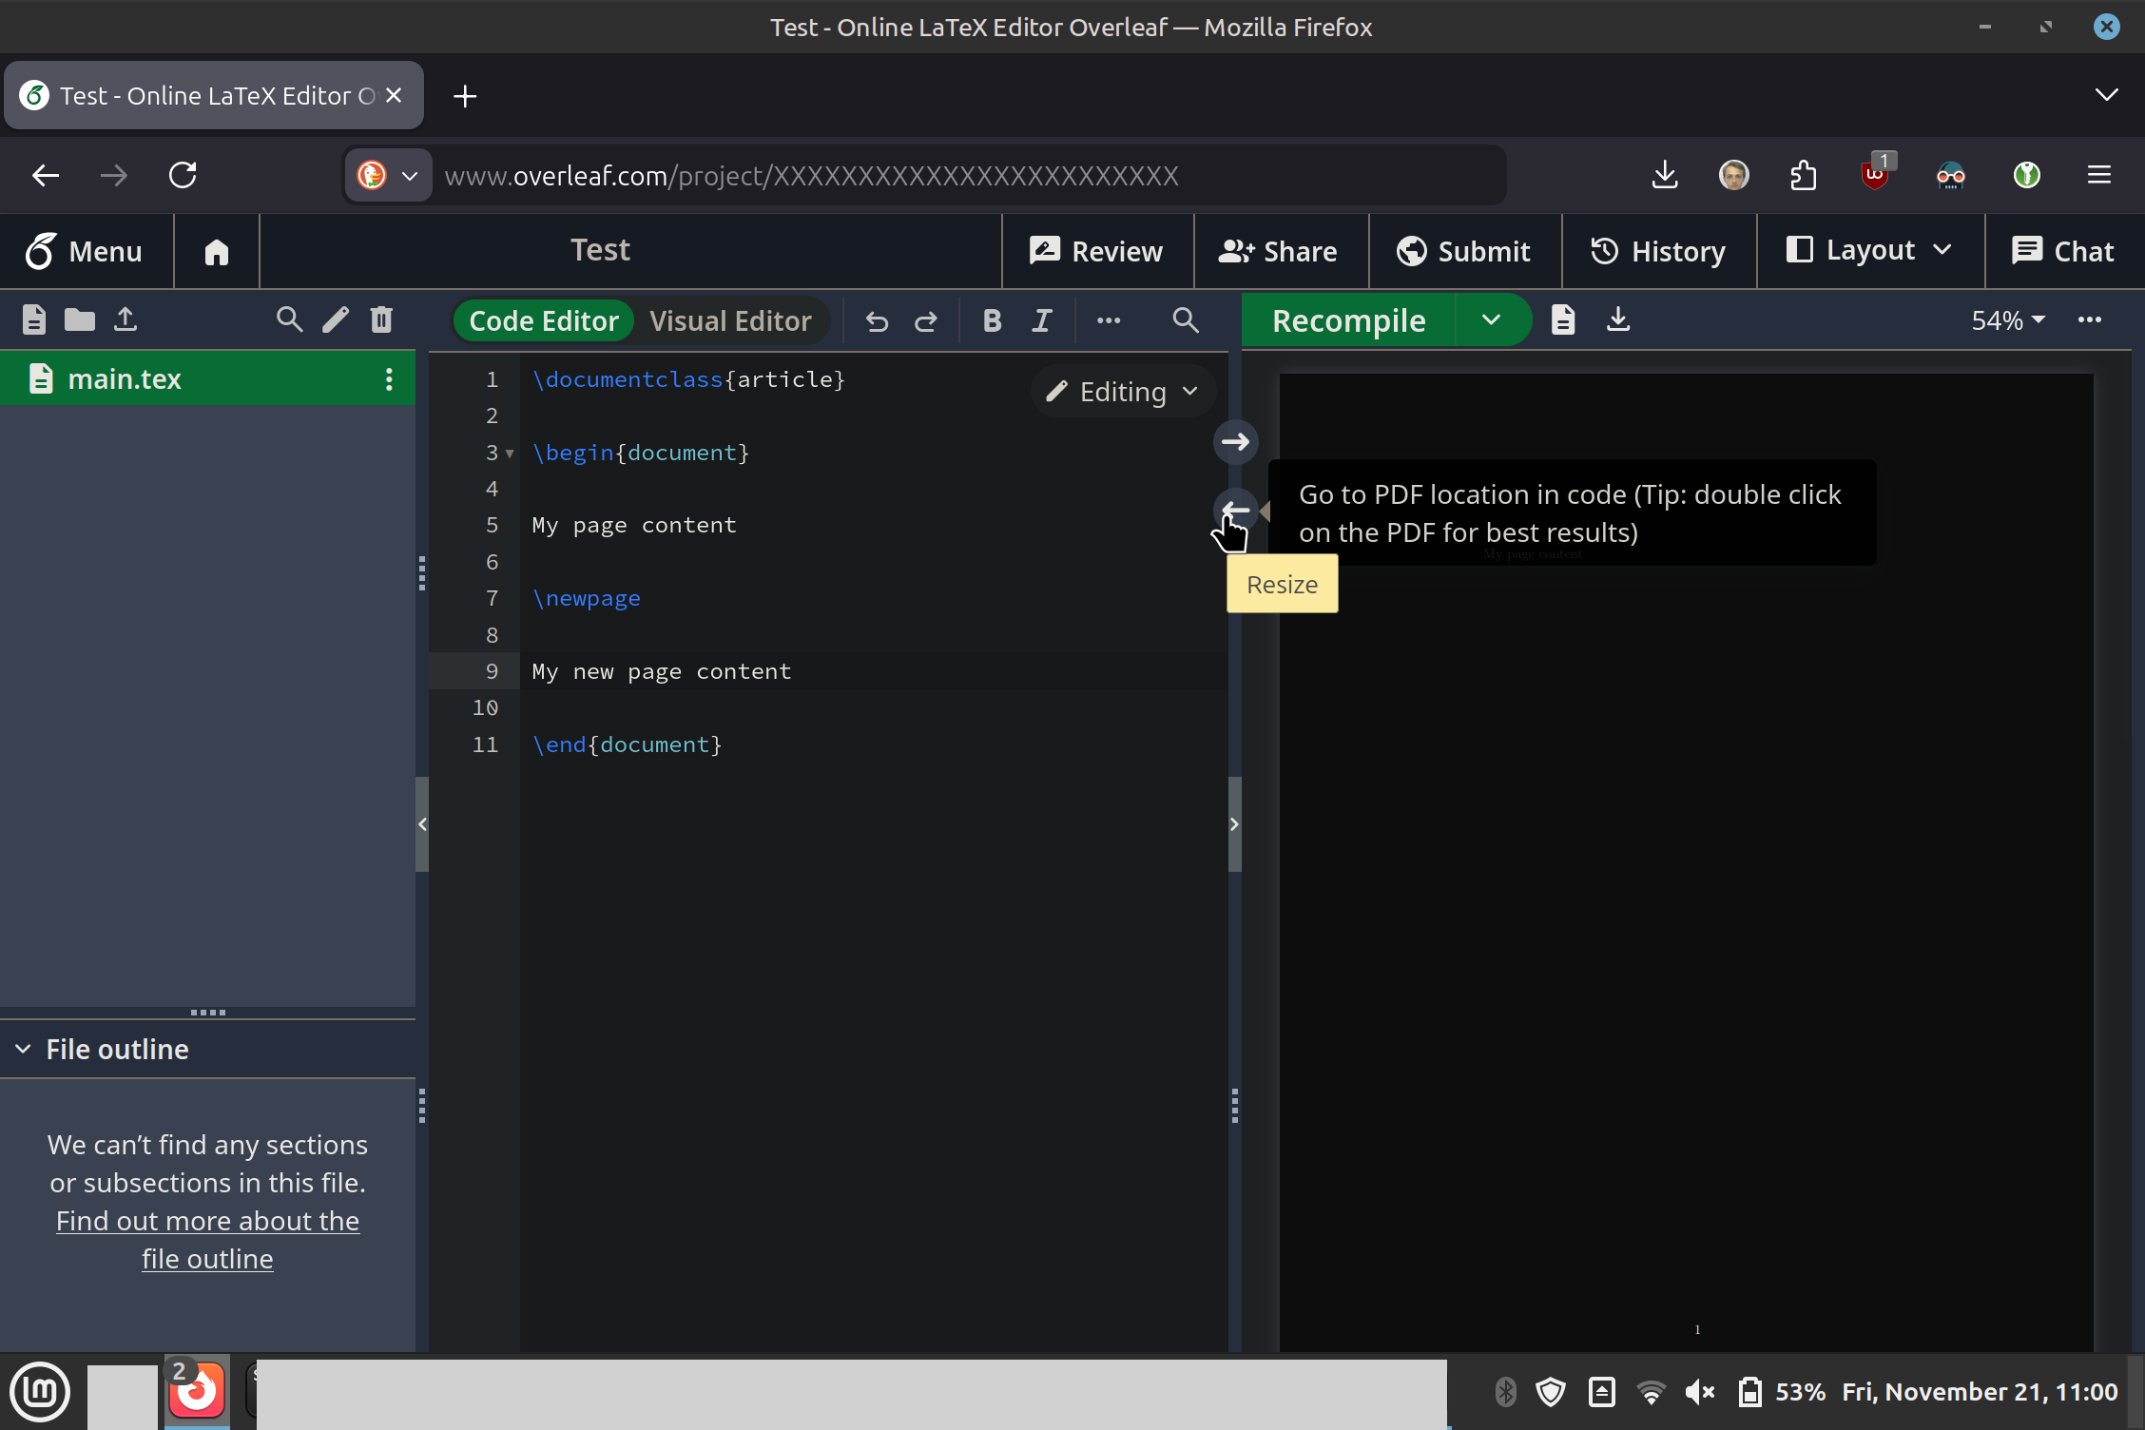Open the Recompile options dropdown arrow
Screen dimensions: 2145x1430
click(1491, 320)
